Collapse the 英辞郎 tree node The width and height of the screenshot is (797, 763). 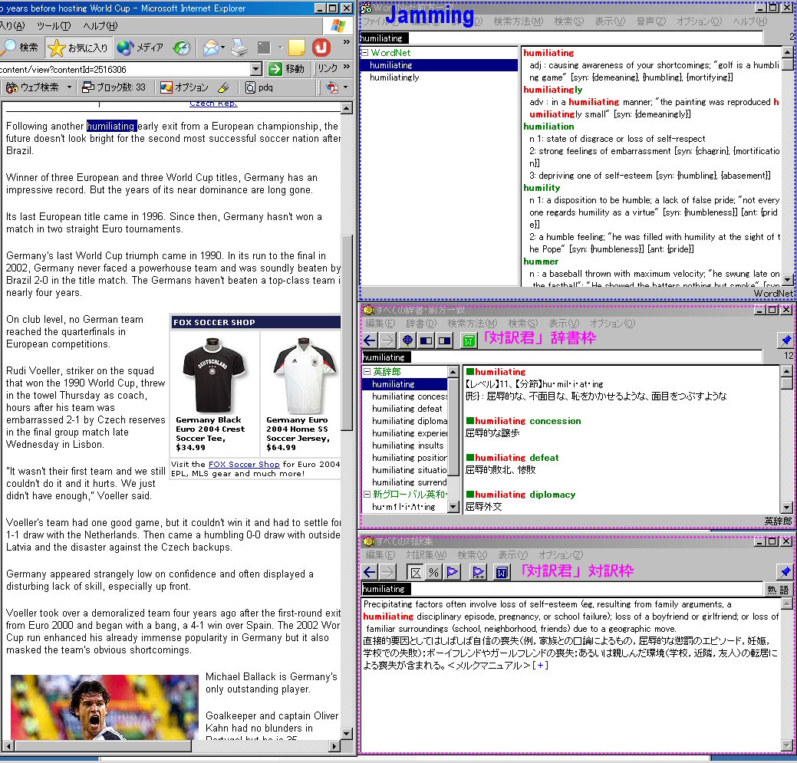[x=367, y=372]
